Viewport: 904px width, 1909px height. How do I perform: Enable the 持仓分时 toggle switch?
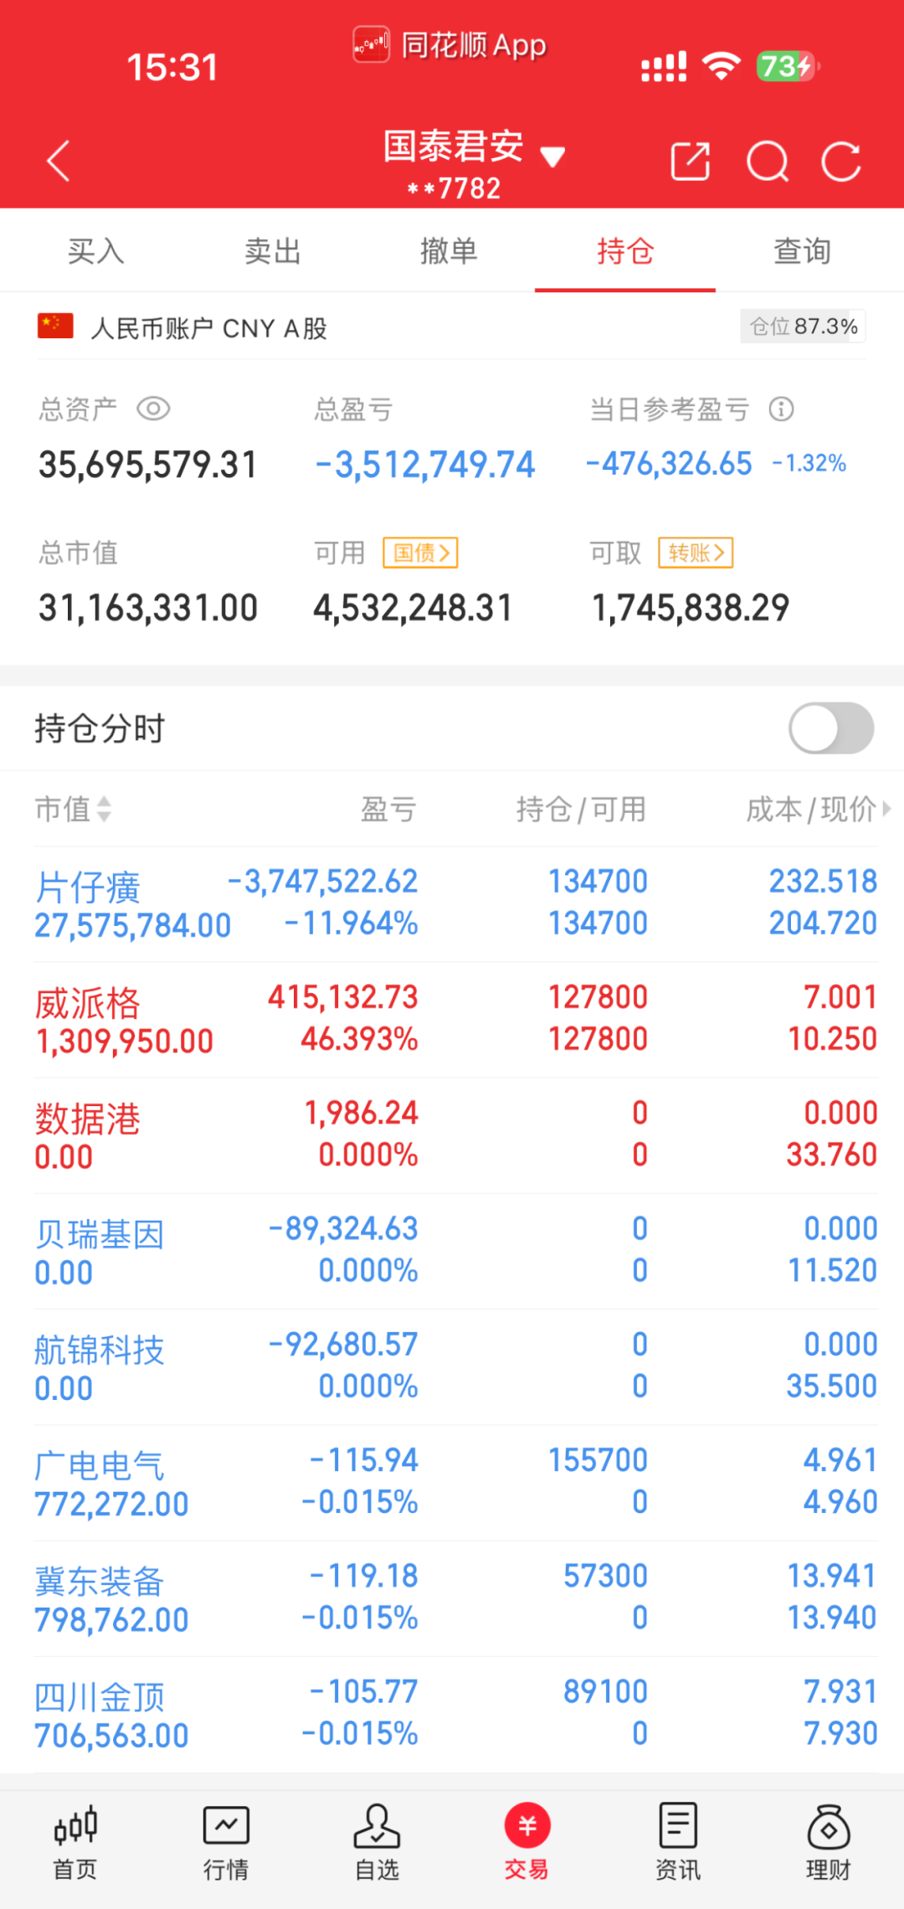click(x=831, y=728)
